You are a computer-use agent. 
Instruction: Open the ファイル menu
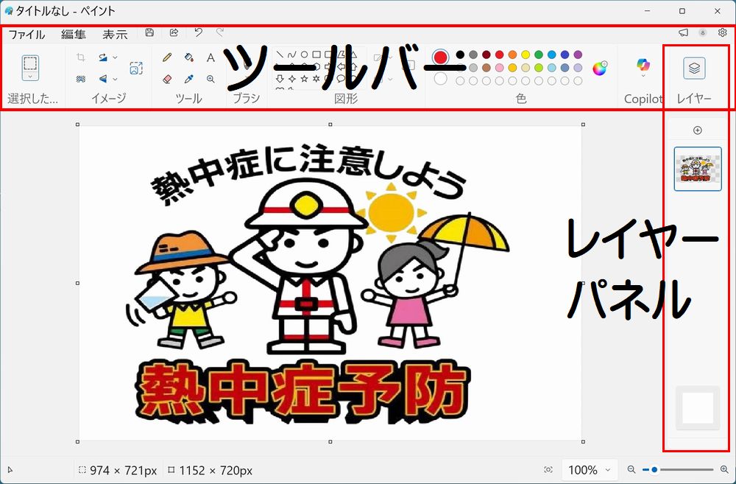(26, 34)
